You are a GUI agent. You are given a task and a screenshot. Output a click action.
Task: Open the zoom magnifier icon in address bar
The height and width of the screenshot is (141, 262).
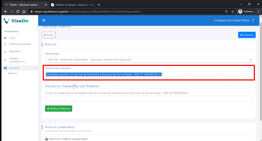tap(226, 11)
